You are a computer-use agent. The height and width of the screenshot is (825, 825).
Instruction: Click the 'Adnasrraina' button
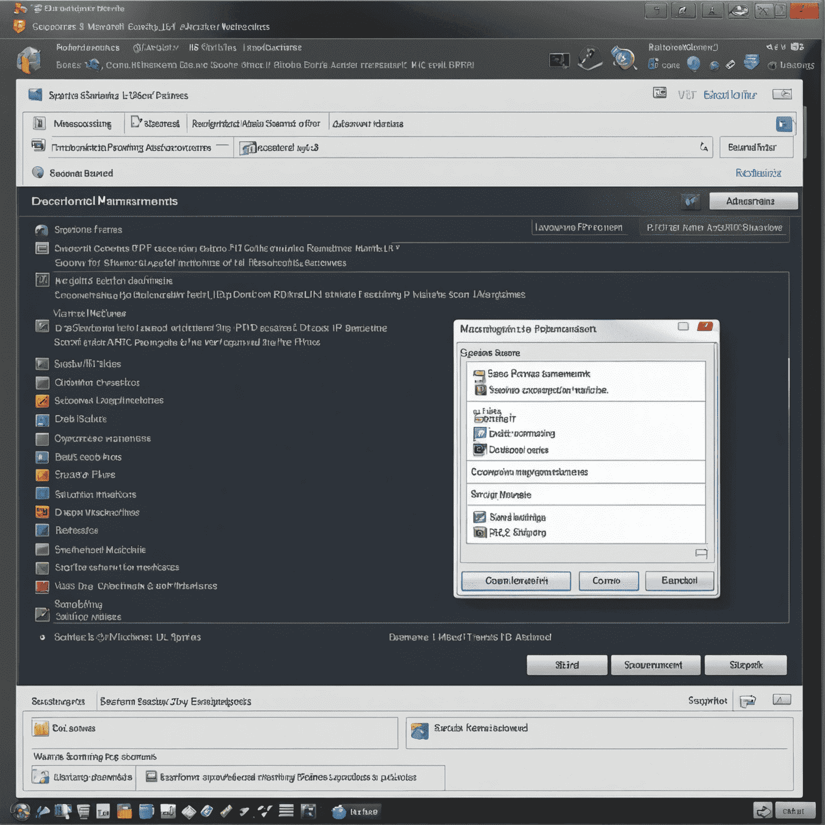753,201
